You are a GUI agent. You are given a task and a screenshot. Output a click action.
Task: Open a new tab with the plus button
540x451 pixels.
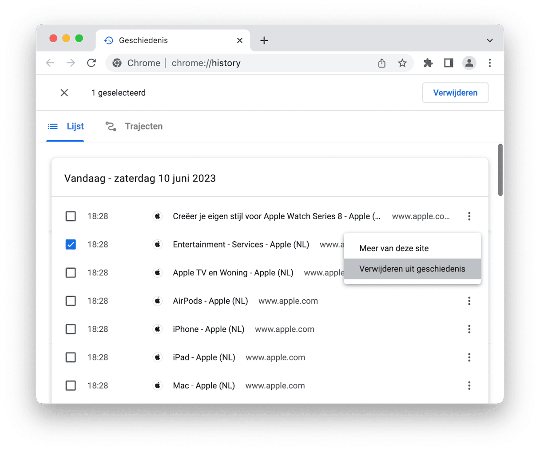point(264,40)
